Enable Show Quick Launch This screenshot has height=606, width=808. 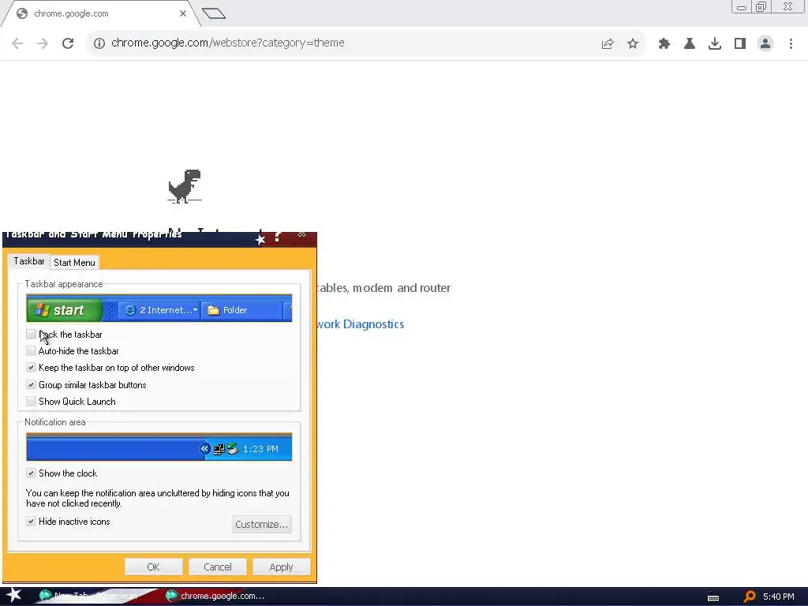tap(31, 402)
